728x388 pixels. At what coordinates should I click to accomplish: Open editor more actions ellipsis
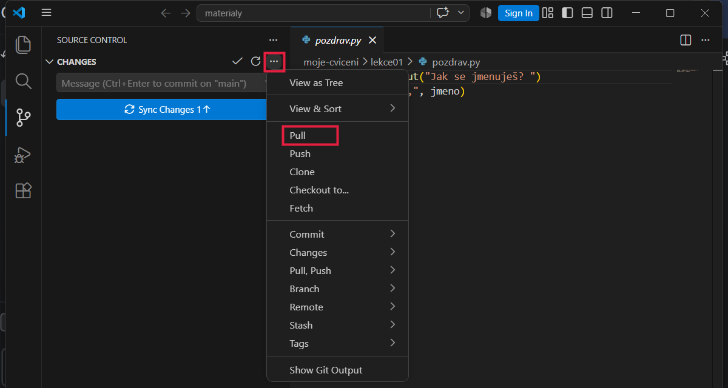click(x=706, y=40)
